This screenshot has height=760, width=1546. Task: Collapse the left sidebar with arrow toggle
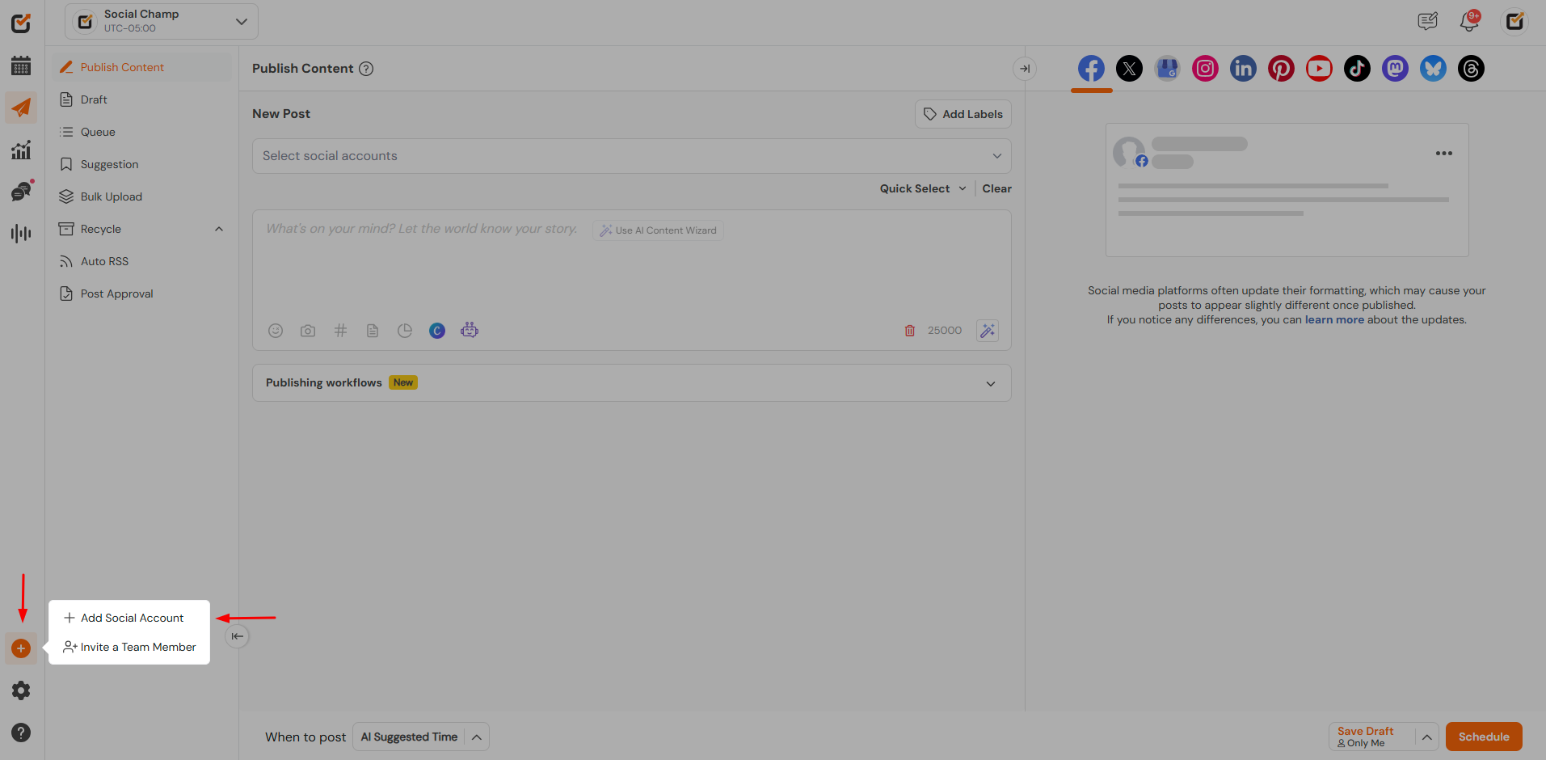coord(237,636)
